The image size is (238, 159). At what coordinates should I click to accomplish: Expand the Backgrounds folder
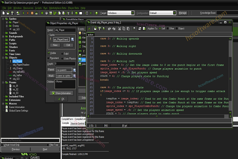(x=3, y=36)
